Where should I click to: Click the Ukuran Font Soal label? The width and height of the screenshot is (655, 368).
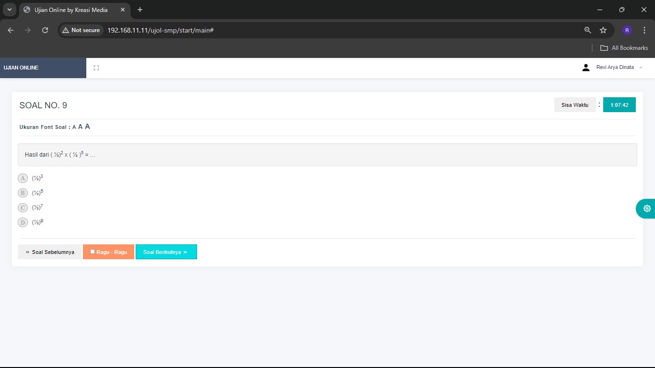coord(45,127)
